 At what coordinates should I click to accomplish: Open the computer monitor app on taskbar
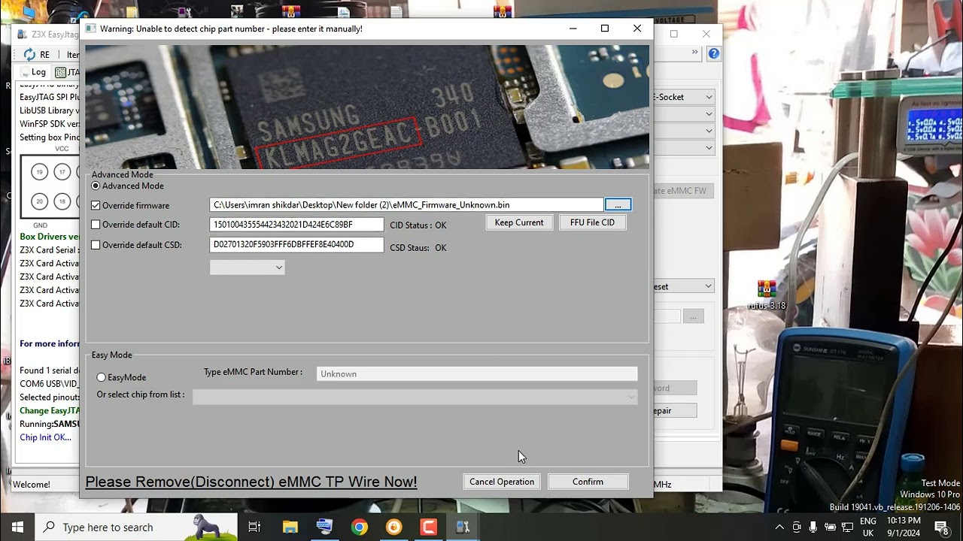[324, 527]
